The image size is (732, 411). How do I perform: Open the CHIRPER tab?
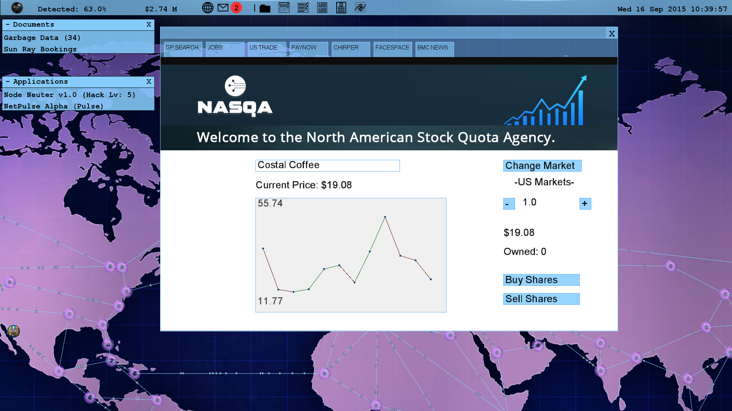[x=346, y=48]
